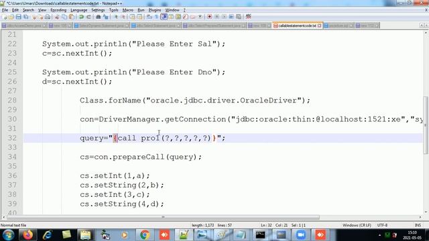Open Internet Explorer from the taskbar
429x241 pixels.
click(x=47, y=235)
